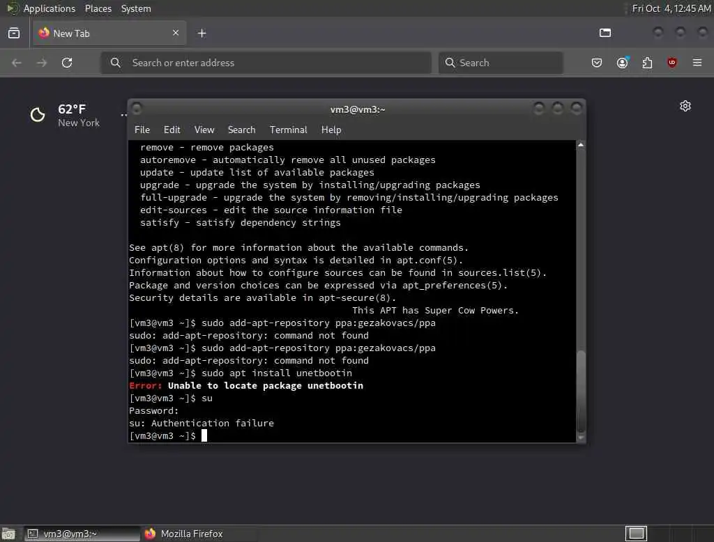Focus the Search or enter address field

(266, 63)
